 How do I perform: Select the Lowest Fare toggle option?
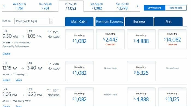click(154, 8)
